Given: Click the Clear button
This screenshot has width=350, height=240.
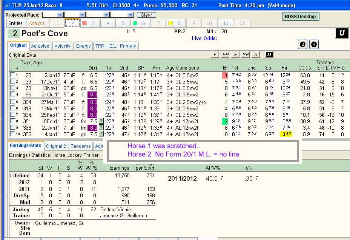Looking at the screenshot, I should (146, 15).
